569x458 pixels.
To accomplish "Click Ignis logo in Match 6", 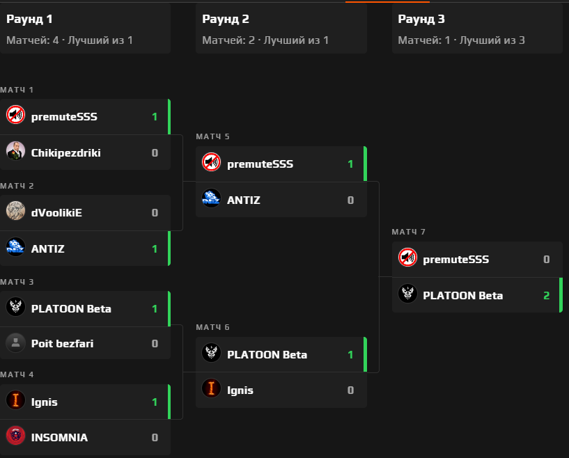I will click(x=212, y=390).
